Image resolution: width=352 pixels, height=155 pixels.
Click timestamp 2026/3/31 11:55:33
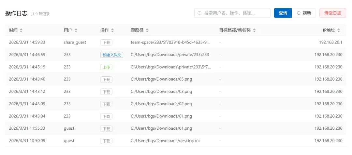coord(27,128)
